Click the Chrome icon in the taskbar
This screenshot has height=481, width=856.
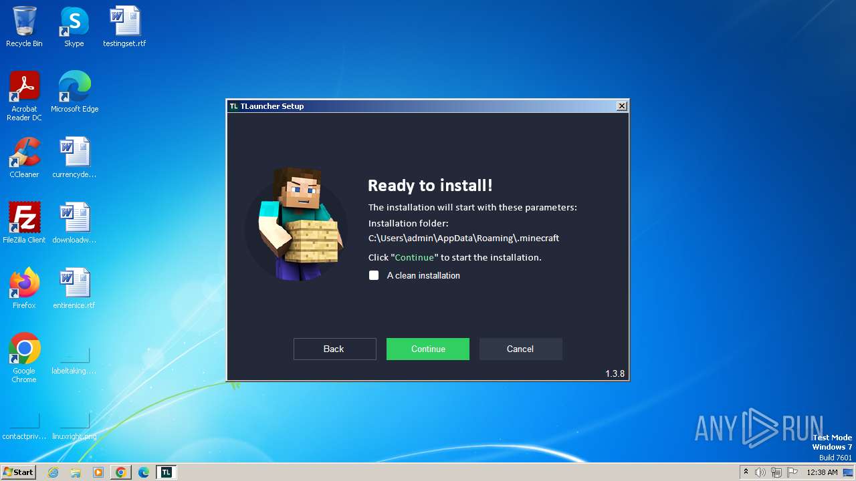coord(121,472)
